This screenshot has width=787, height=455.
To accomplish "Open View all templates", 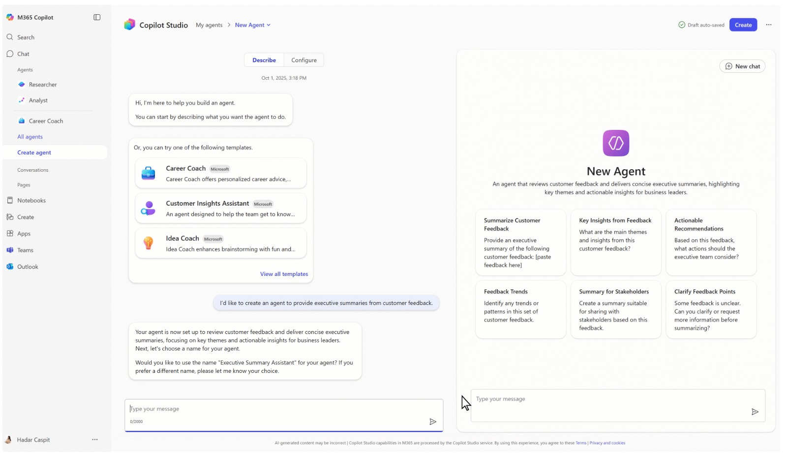I will pyautogui.click(x=284, y=273).
